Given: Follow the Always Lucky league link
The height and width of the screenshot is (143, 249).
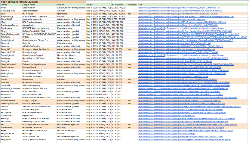Looking at the screenshot, I should 178,25.
